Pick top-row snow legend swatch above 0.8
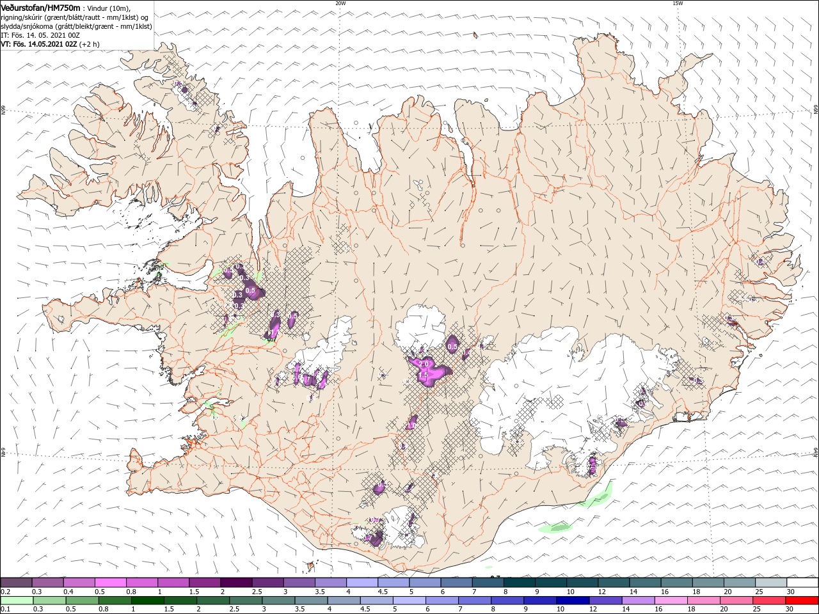This screenshot has height=614, width=819. click(141, 583)
